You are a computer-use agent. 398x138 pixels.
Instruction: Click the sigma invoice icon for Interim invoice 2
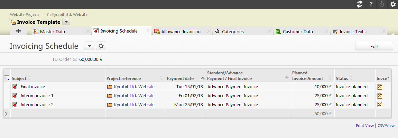(x=380, y=105)
